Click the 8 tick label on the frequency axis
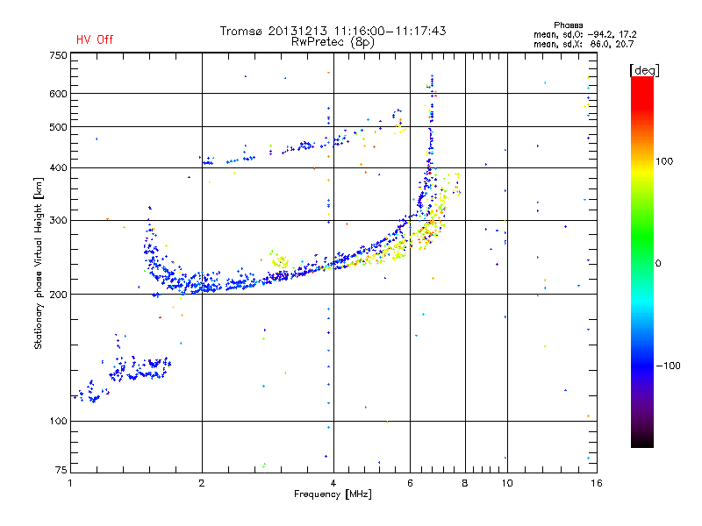The image size is (702, 526). pyautogui.click(x=465, y=483)
